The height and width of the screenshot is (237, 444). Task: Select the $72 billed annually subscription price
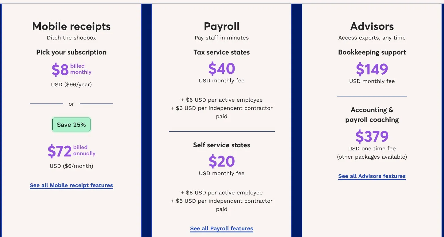[x=71, y=151]
